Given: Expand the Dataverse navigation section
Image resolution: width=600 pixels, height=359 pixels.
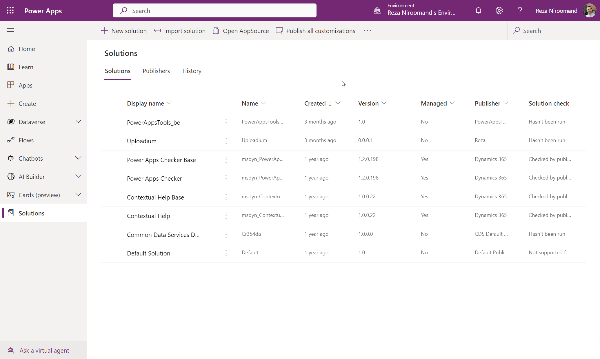Looking at the screenshot, I should tap(78, 122).
